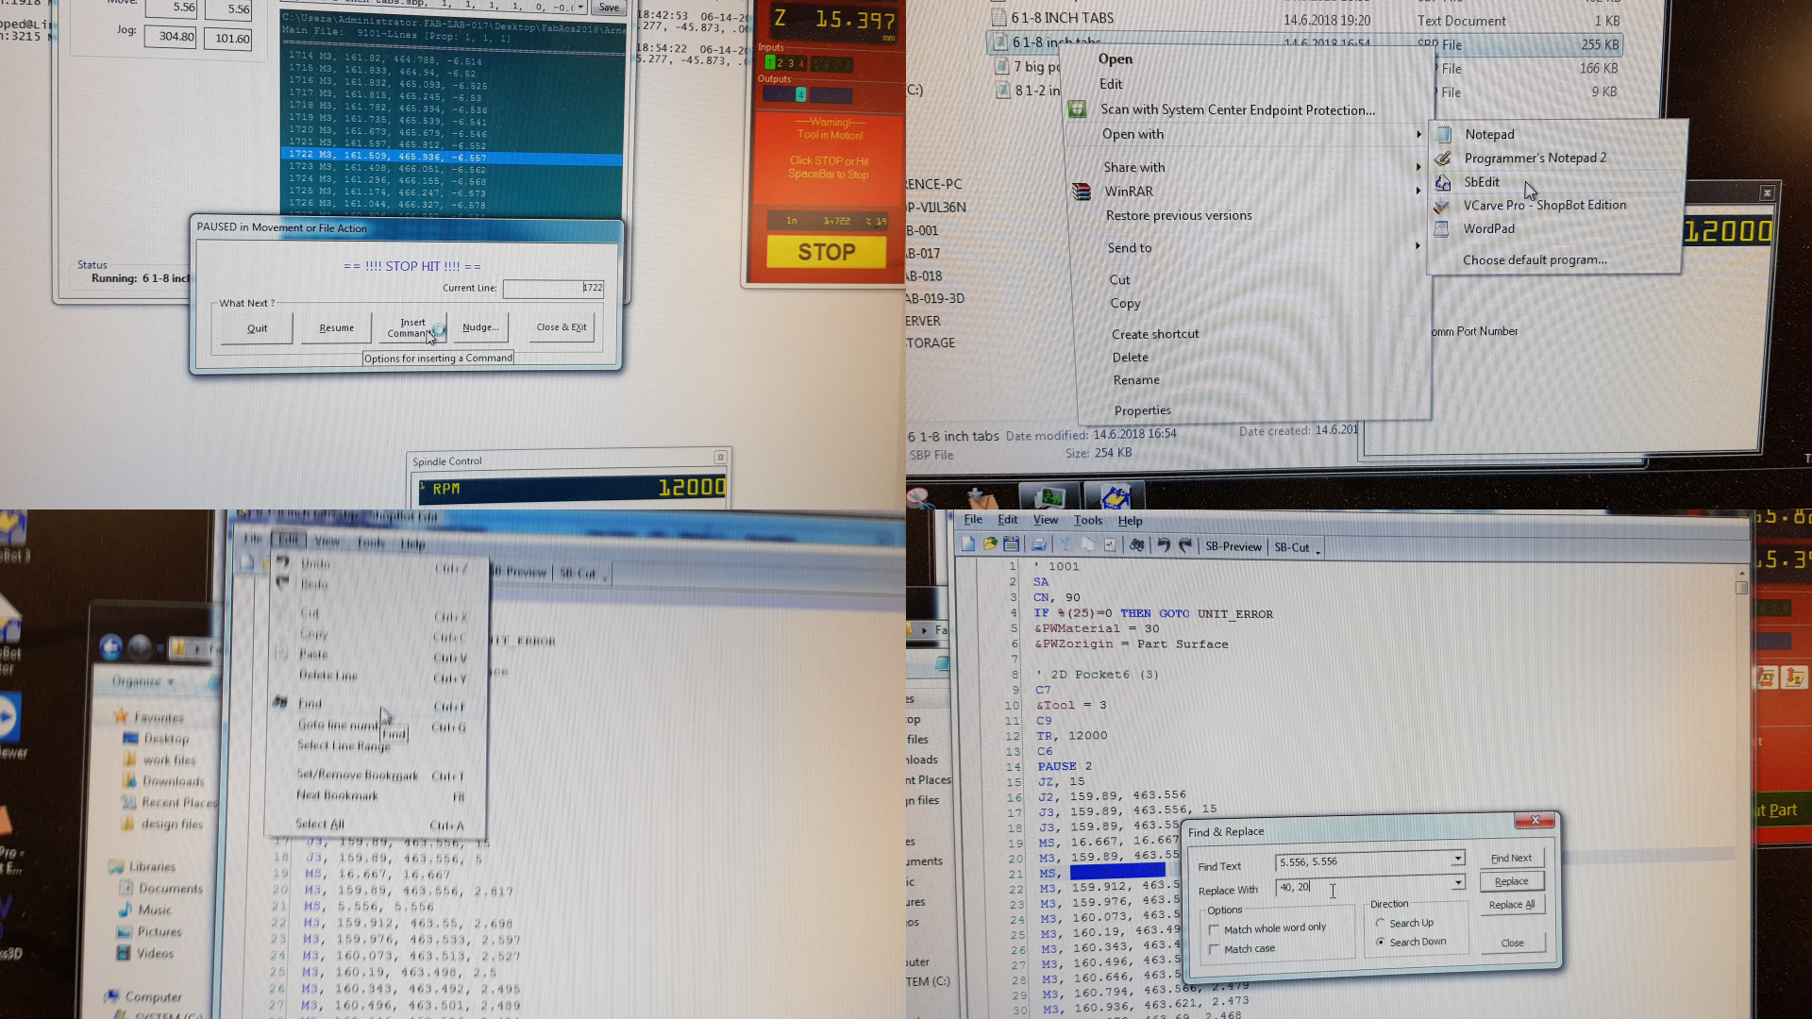Open the Tools menu in SbEdit
This screenshot has height=1019, width=1812.
pos(1087,521)
